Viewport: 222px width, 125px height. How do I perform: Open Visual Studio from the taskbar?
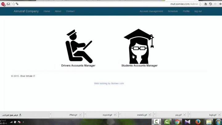(187, 122)
